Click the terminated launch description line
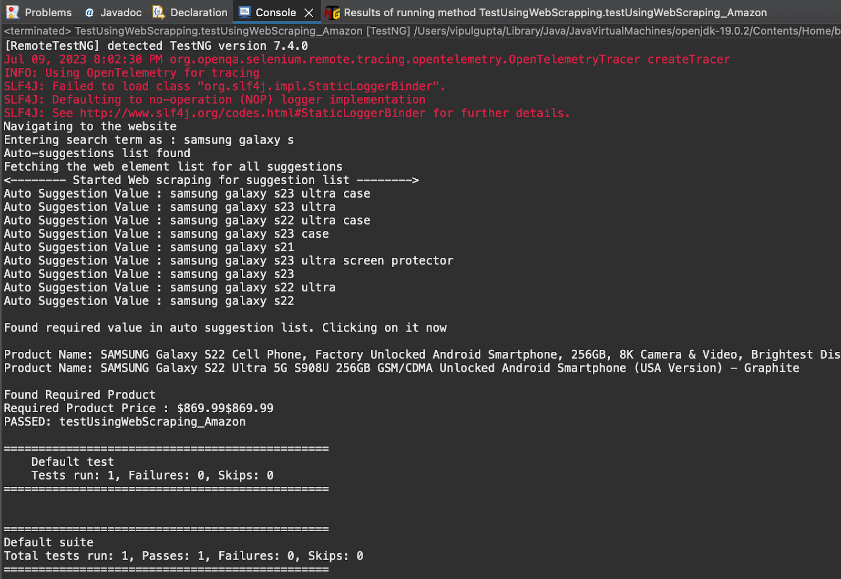Viewport: 841px width, 579px height. click(x=422, y=31)
